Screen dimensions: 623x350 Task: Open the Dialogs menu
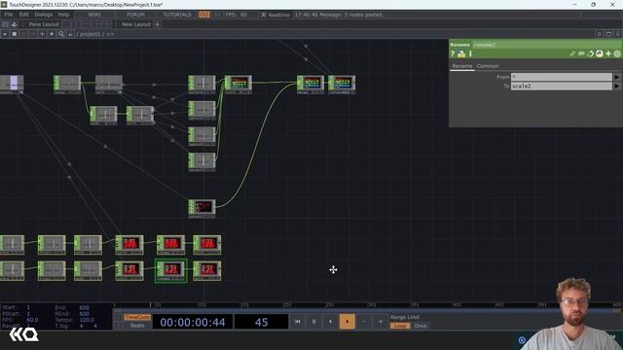point(43,15)
